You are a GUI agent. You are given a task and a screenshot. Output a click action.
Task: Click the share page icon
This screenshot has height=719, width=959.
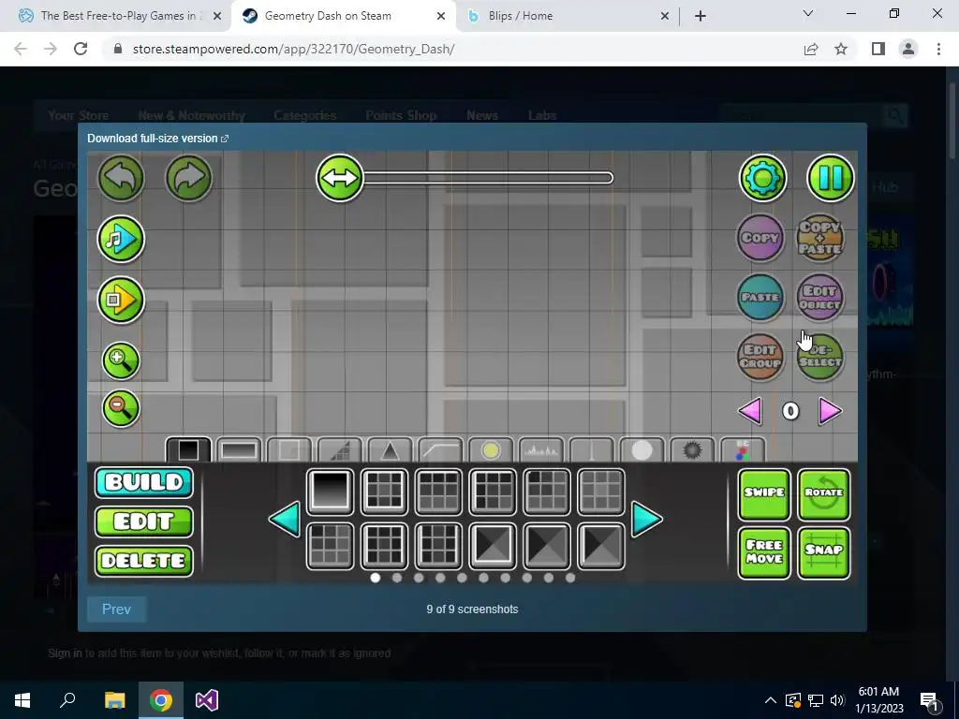[x=811, y=49]
